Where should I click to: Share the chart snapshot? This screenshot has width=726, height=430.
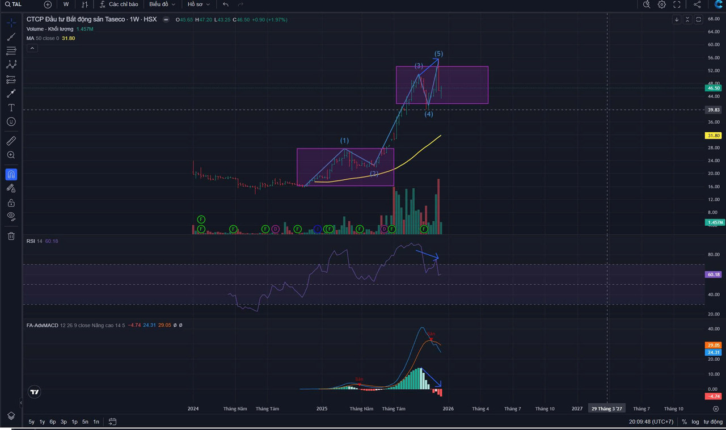[697, 4]
